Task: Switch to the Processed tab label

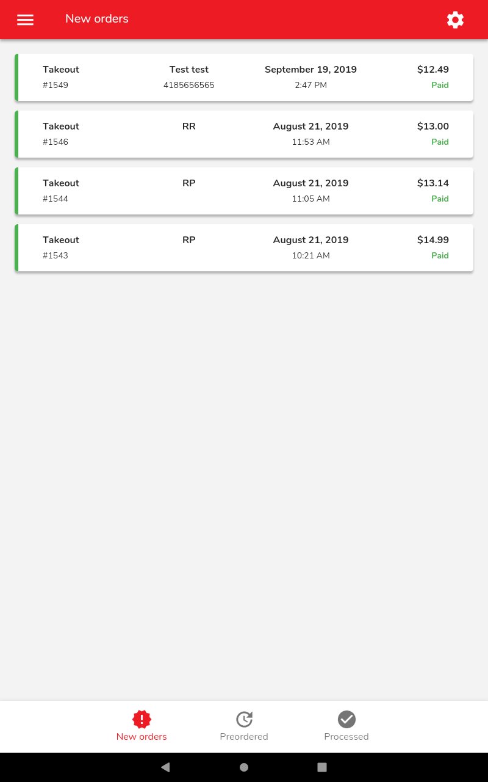Action: point(346,737)
